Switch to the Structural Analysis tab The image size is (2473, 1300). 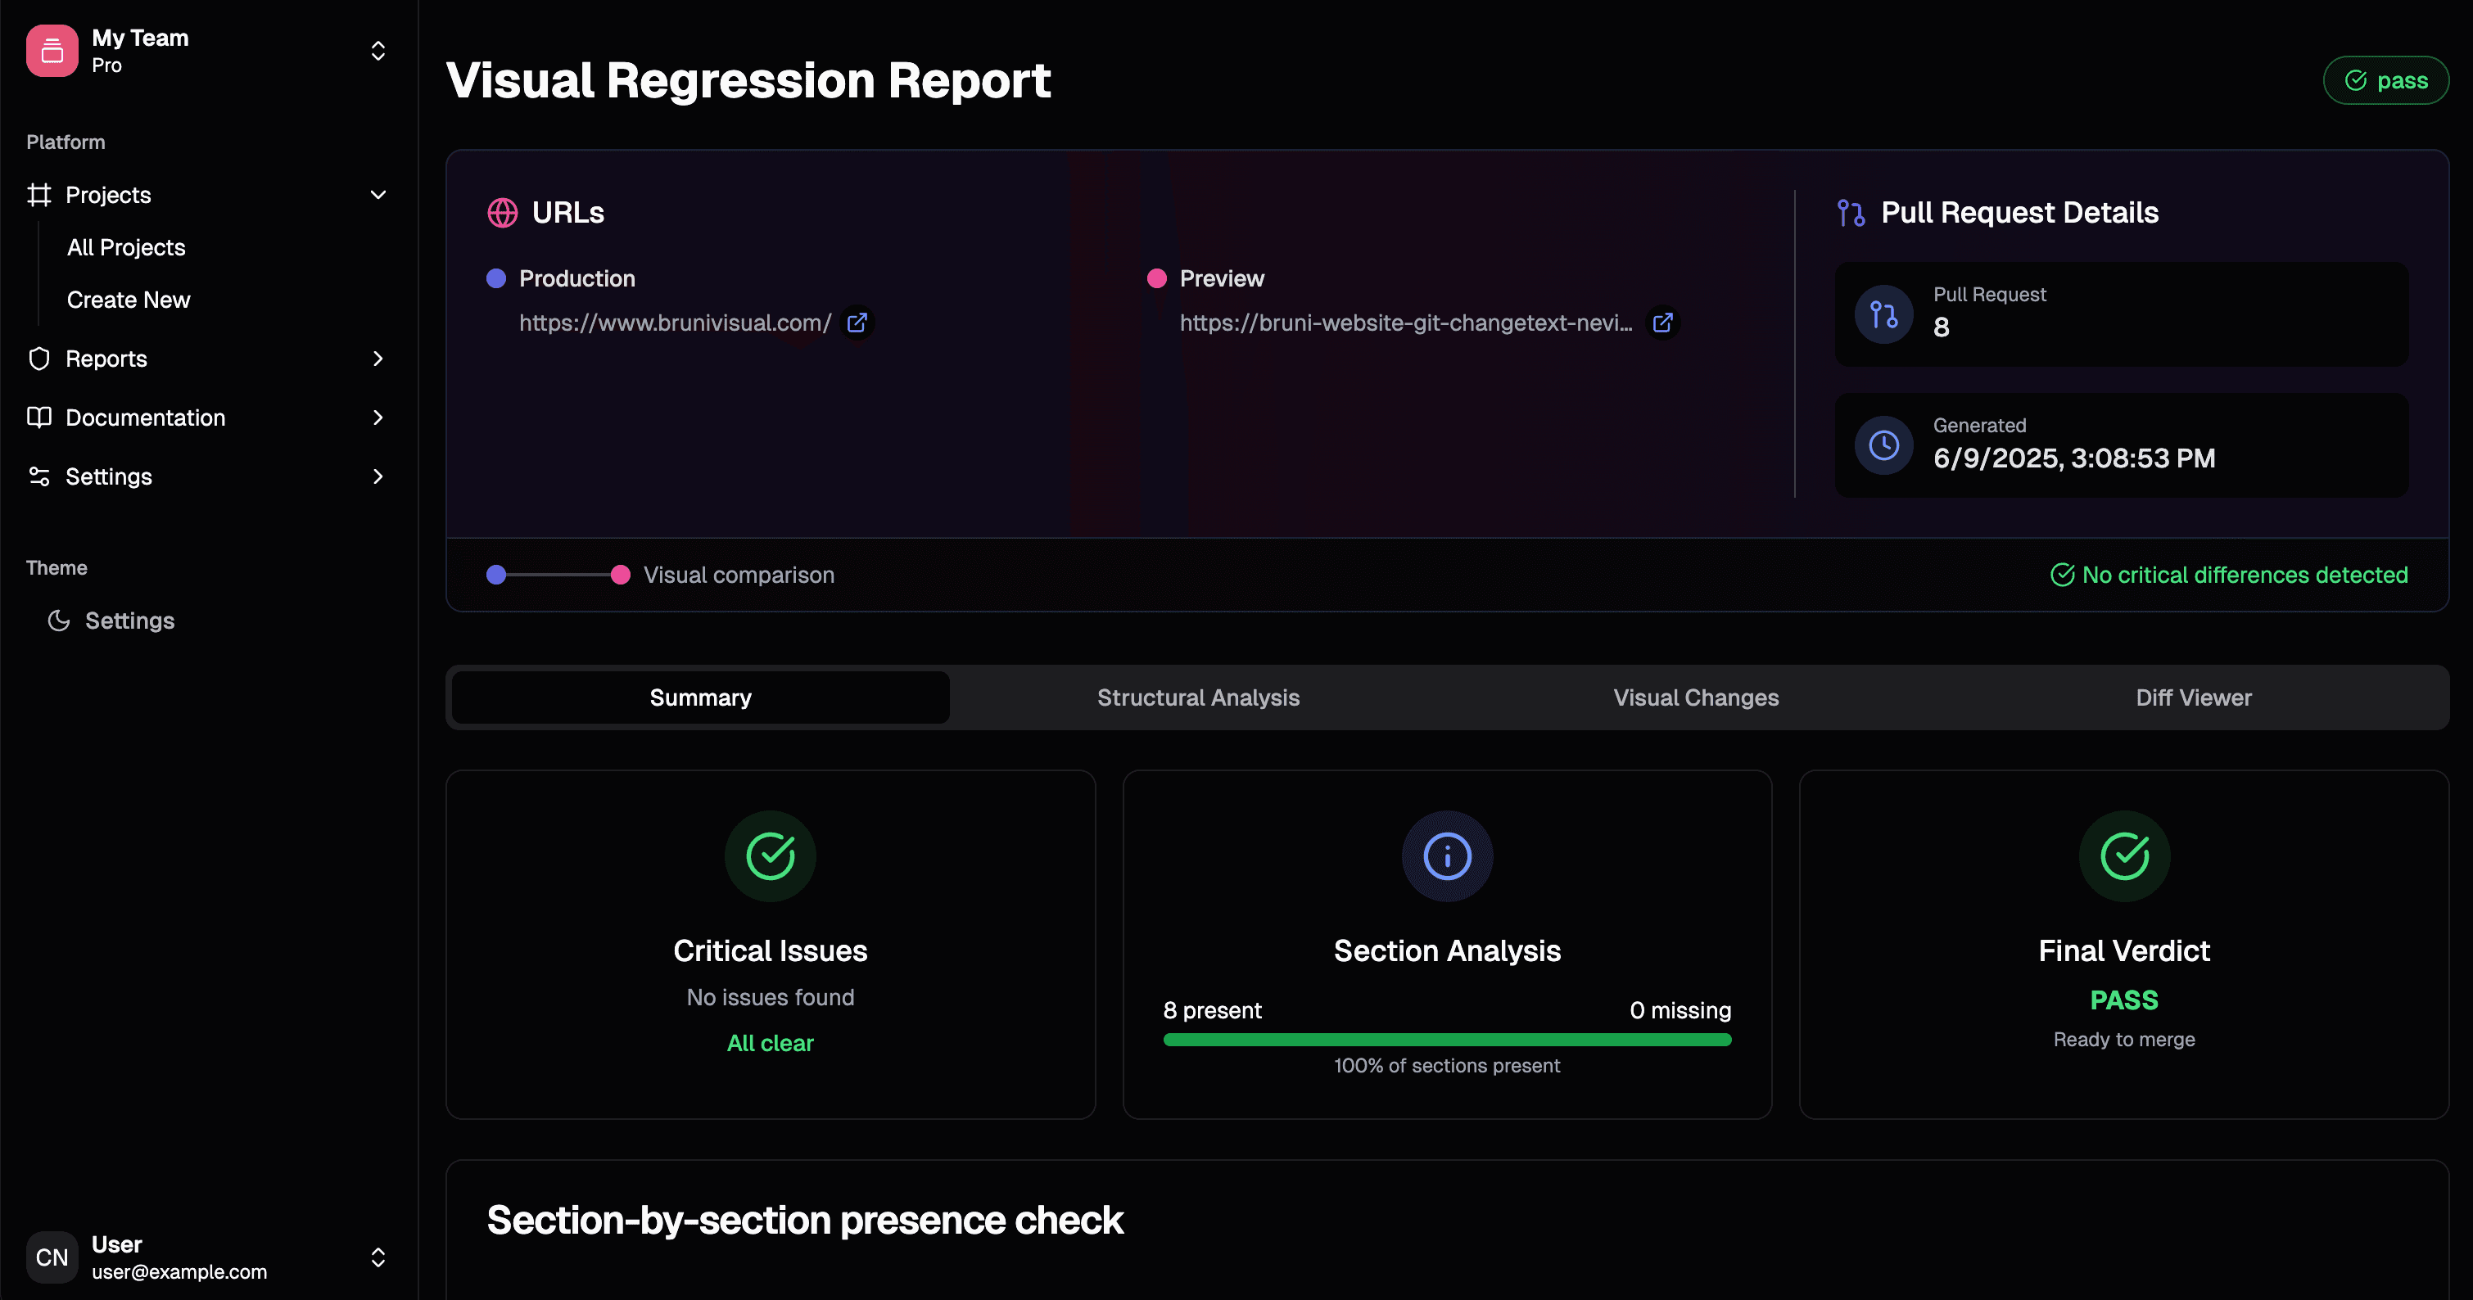coord(1198,697)
